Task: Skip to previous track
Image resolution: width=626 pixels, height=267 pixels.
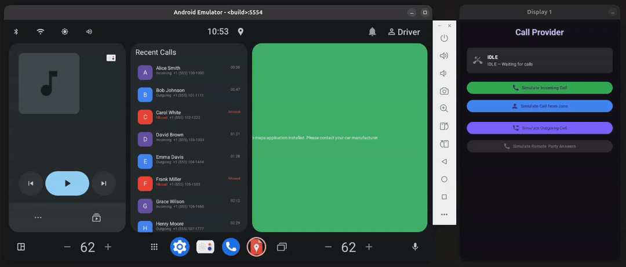Action: click(x=31, y=183)
